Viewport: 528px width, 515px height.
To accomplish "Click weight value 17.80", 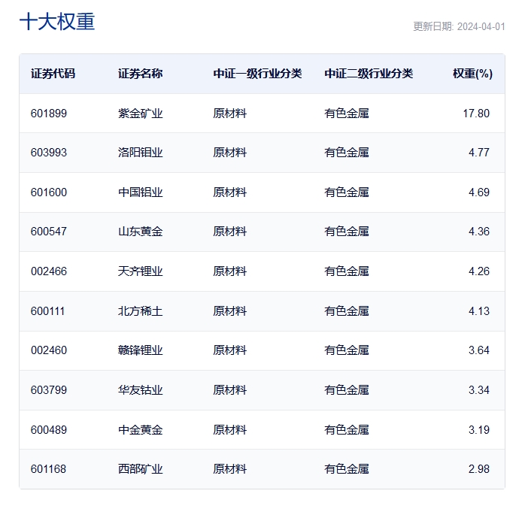I will (x=476, y=113).
